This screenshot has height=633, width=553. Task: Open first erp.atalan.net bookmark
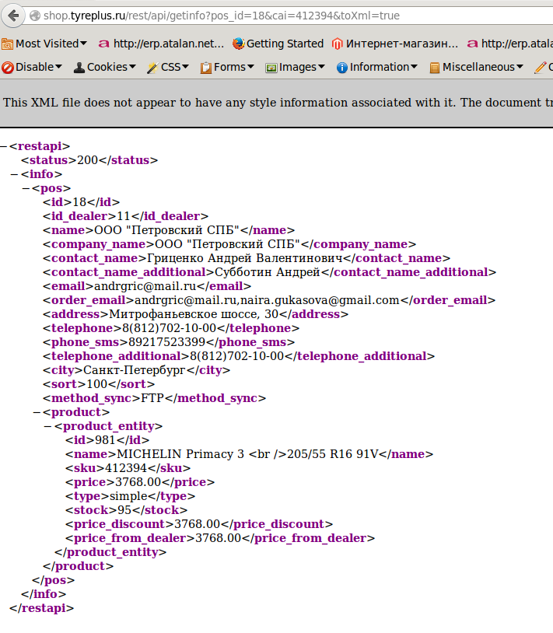coord(161,44)
